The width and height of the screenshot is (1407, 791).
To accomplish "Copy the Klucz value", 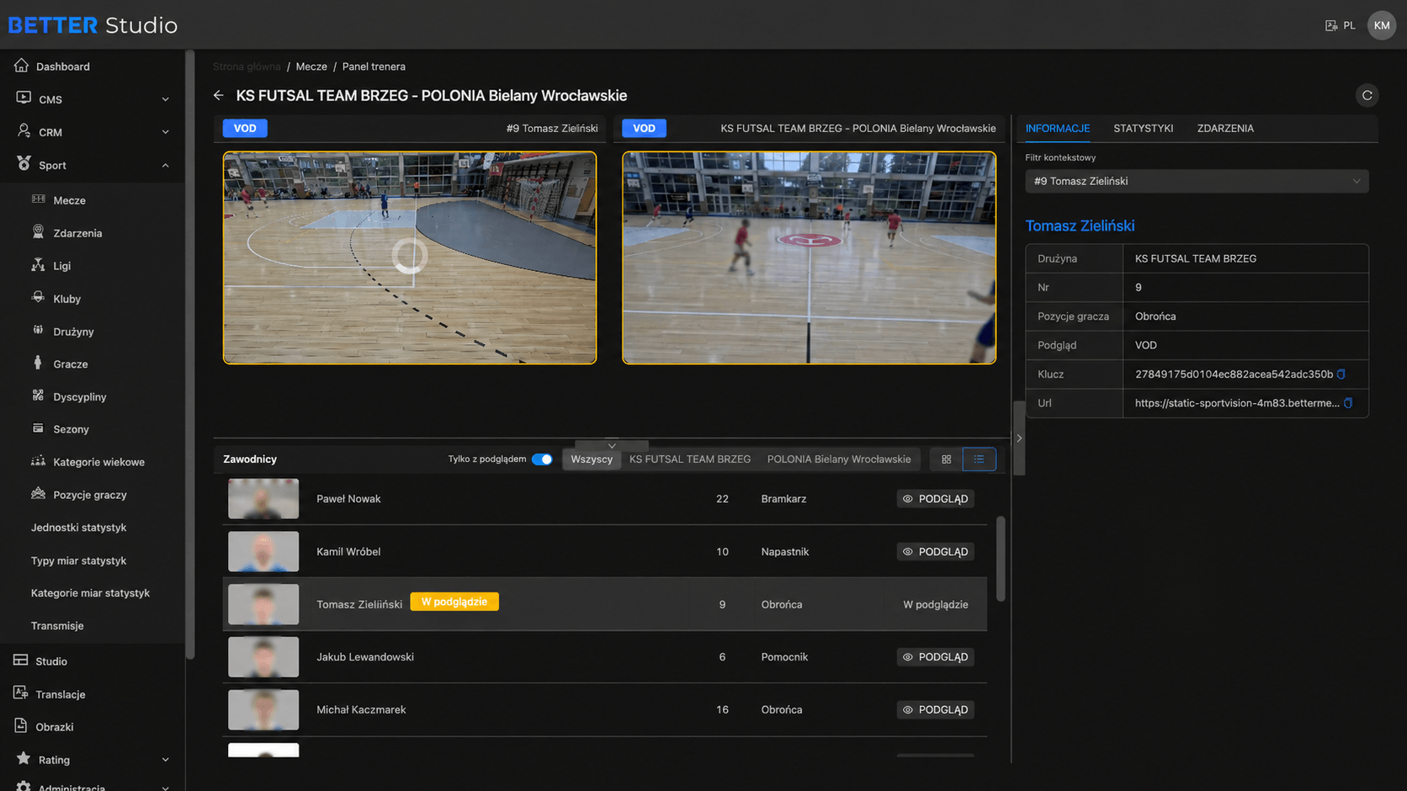I will click(1341, 374).
